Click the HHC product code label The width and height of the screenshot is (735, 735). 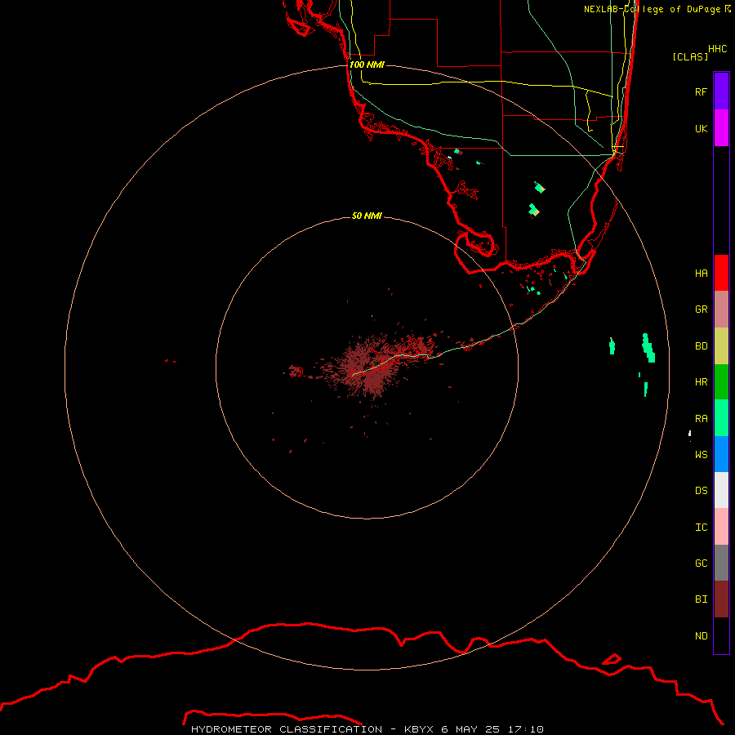[x=717, y=49]
